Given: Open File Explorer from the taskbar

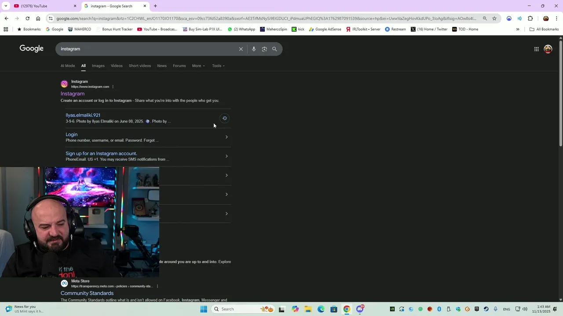Looking at the screenshot, I should tap(308, 309).
